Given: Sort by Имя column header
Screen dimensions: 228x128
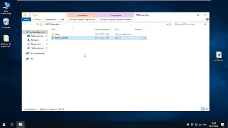Looking at the screenshot, I should 72,30.
